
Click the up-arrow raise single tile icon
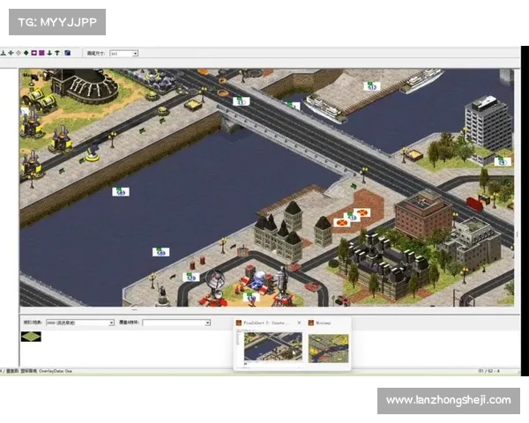(x=57, y=53)
